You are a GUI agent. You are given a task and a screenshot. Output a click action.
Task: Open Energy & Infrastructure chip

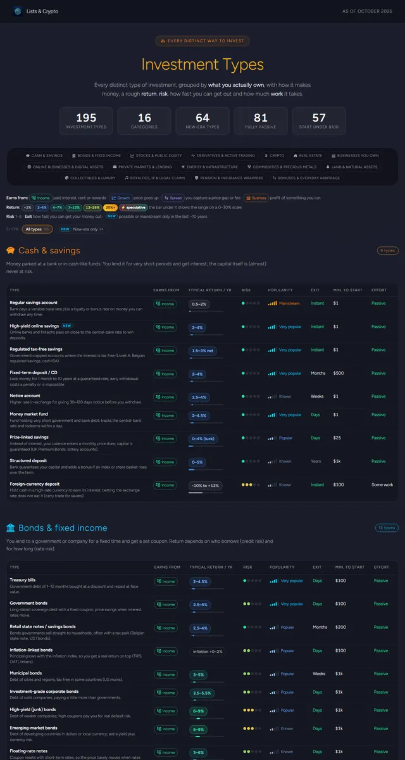pos(209,167)
